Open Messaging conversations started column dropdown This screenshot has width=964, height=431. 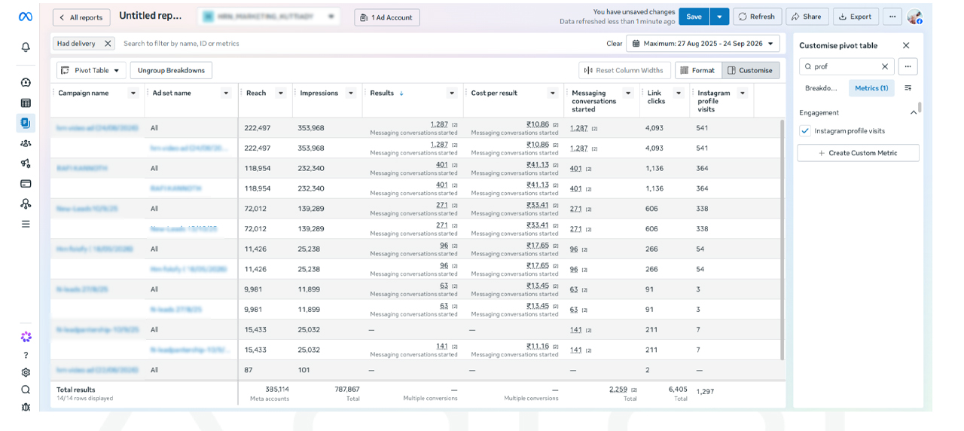point(629,93)
